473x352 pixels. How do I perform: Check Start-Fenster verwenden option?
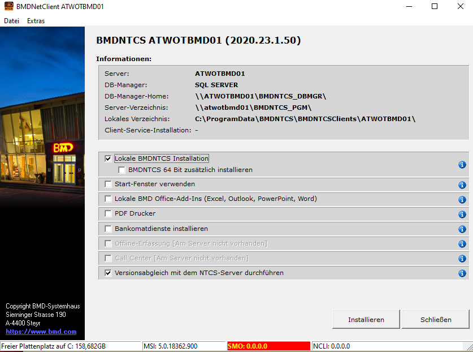point(108,184)
